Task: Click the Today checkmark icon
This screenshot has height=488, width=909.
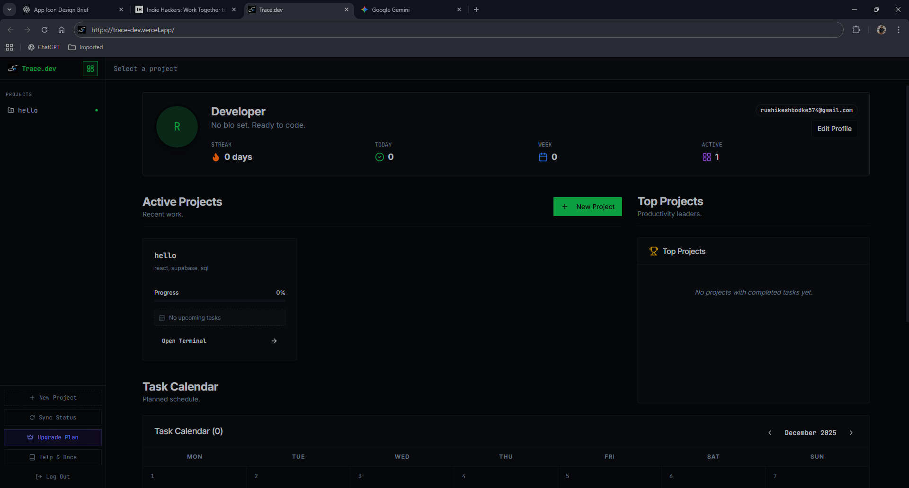Action: coord(379,157)
